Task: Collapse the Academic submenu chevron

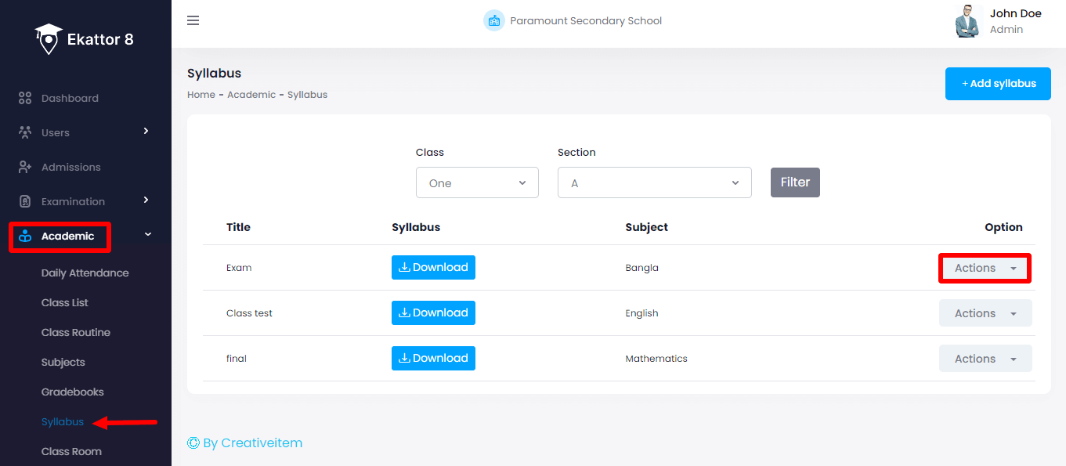Action: 146,235
